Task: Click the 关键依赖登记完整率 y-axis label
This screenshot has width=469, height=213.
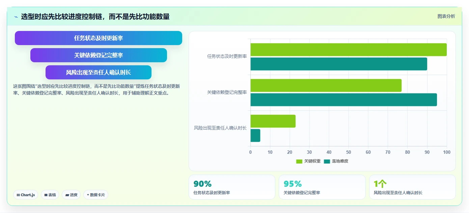Action: (x=227, y=92)
